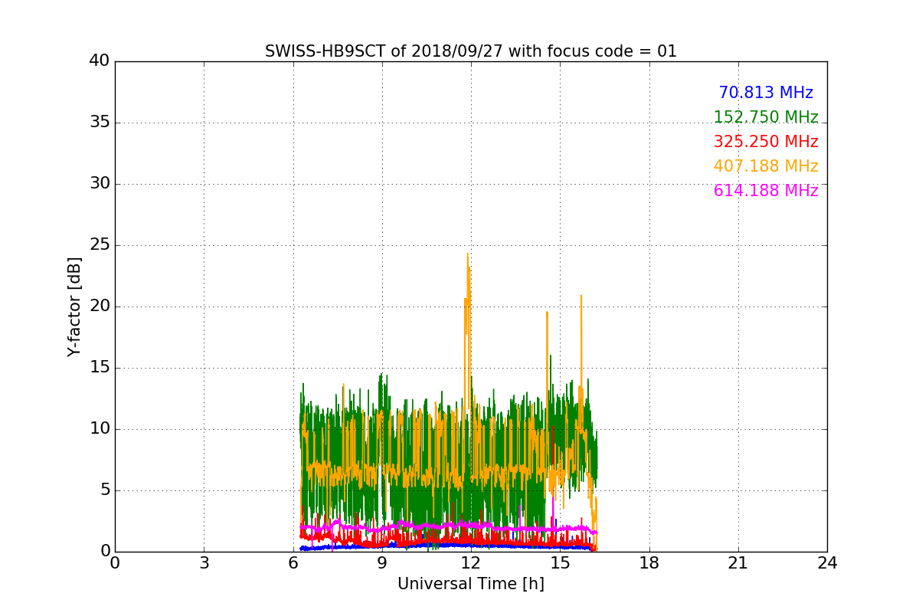The height and width of the screenshot is (613, 919).
Task: Click the Universal Time [h] axis label
Action: click(471, 584)
